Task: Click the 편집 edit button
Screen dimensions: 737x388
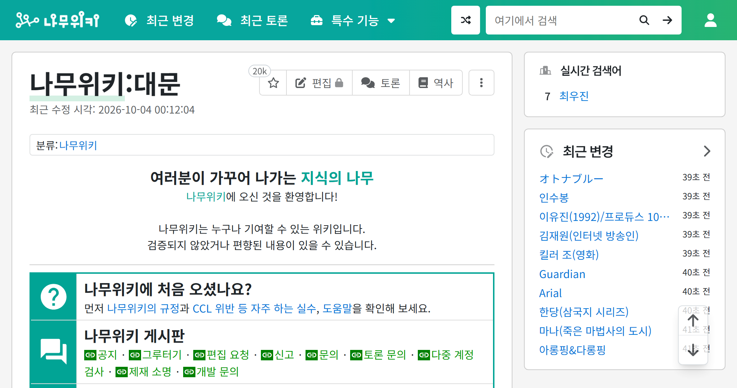Action: click(319, 83)
